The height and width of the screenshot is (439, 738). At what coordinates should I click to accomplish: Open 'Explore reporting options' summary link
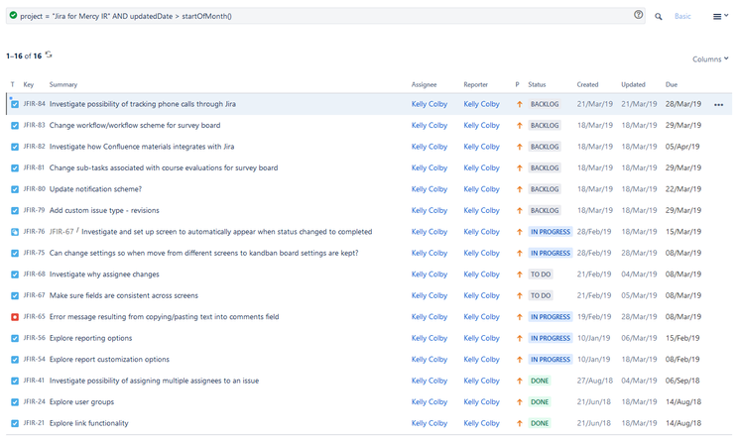click(x=91, y=338)
